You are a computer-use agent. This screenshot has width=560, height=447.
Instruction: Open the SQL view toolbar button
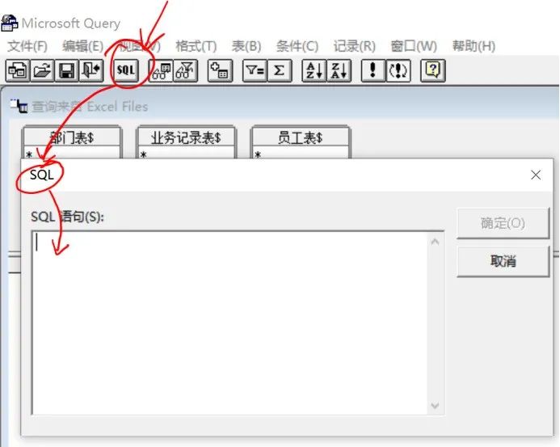pyautogui.click(x=126, y=70)
